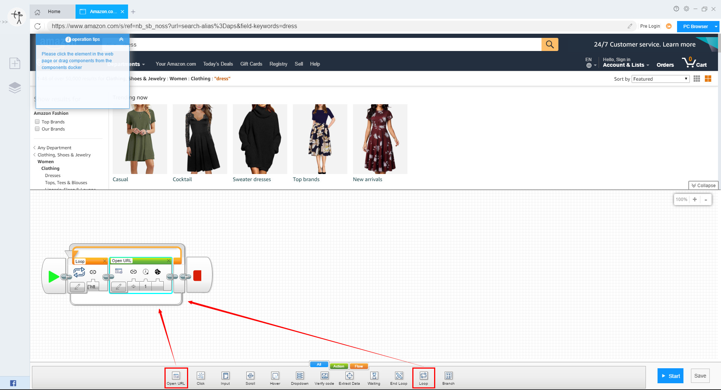721x390 pixels.
Task: Click the pencil edit URL icon
Action: point(630,26)
